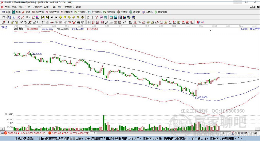The width and height of the screenshot is (260, 141).
Task: Open the 资讯 menu
Action: 21,7
